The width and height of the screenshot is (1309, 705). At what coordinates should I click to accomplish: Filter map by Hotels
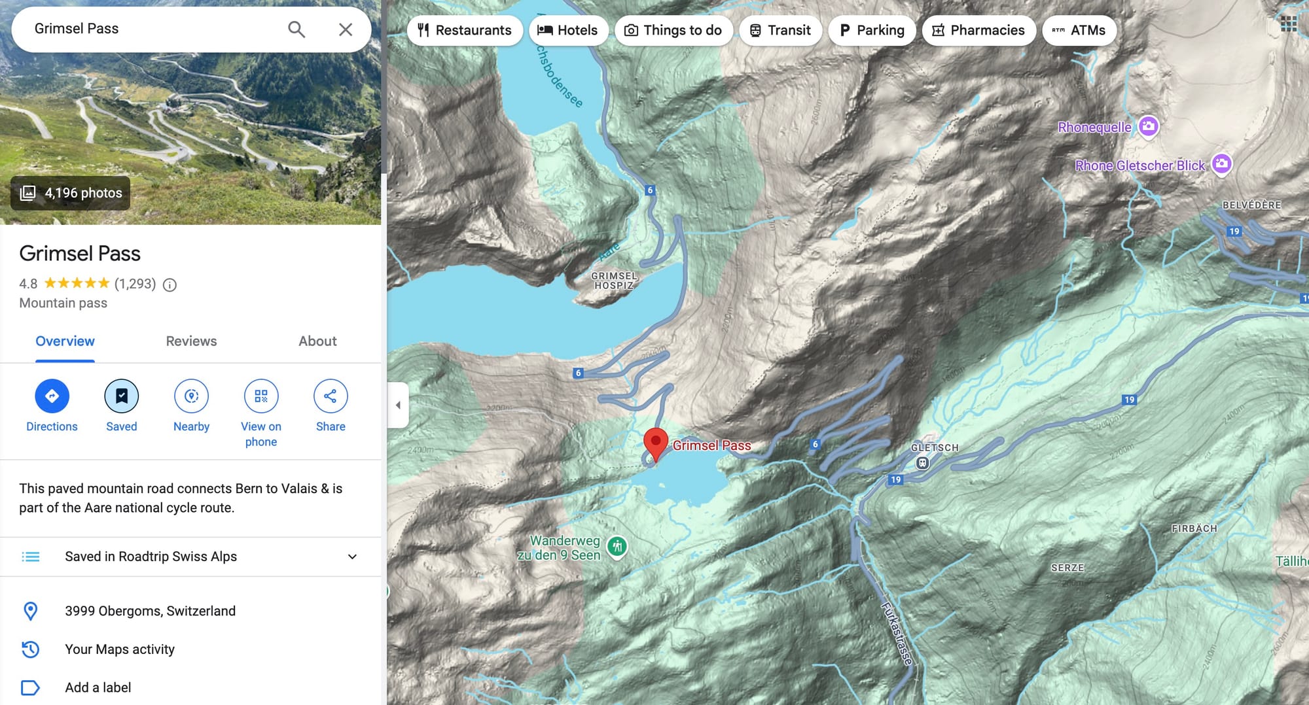[x=568, y=31]
